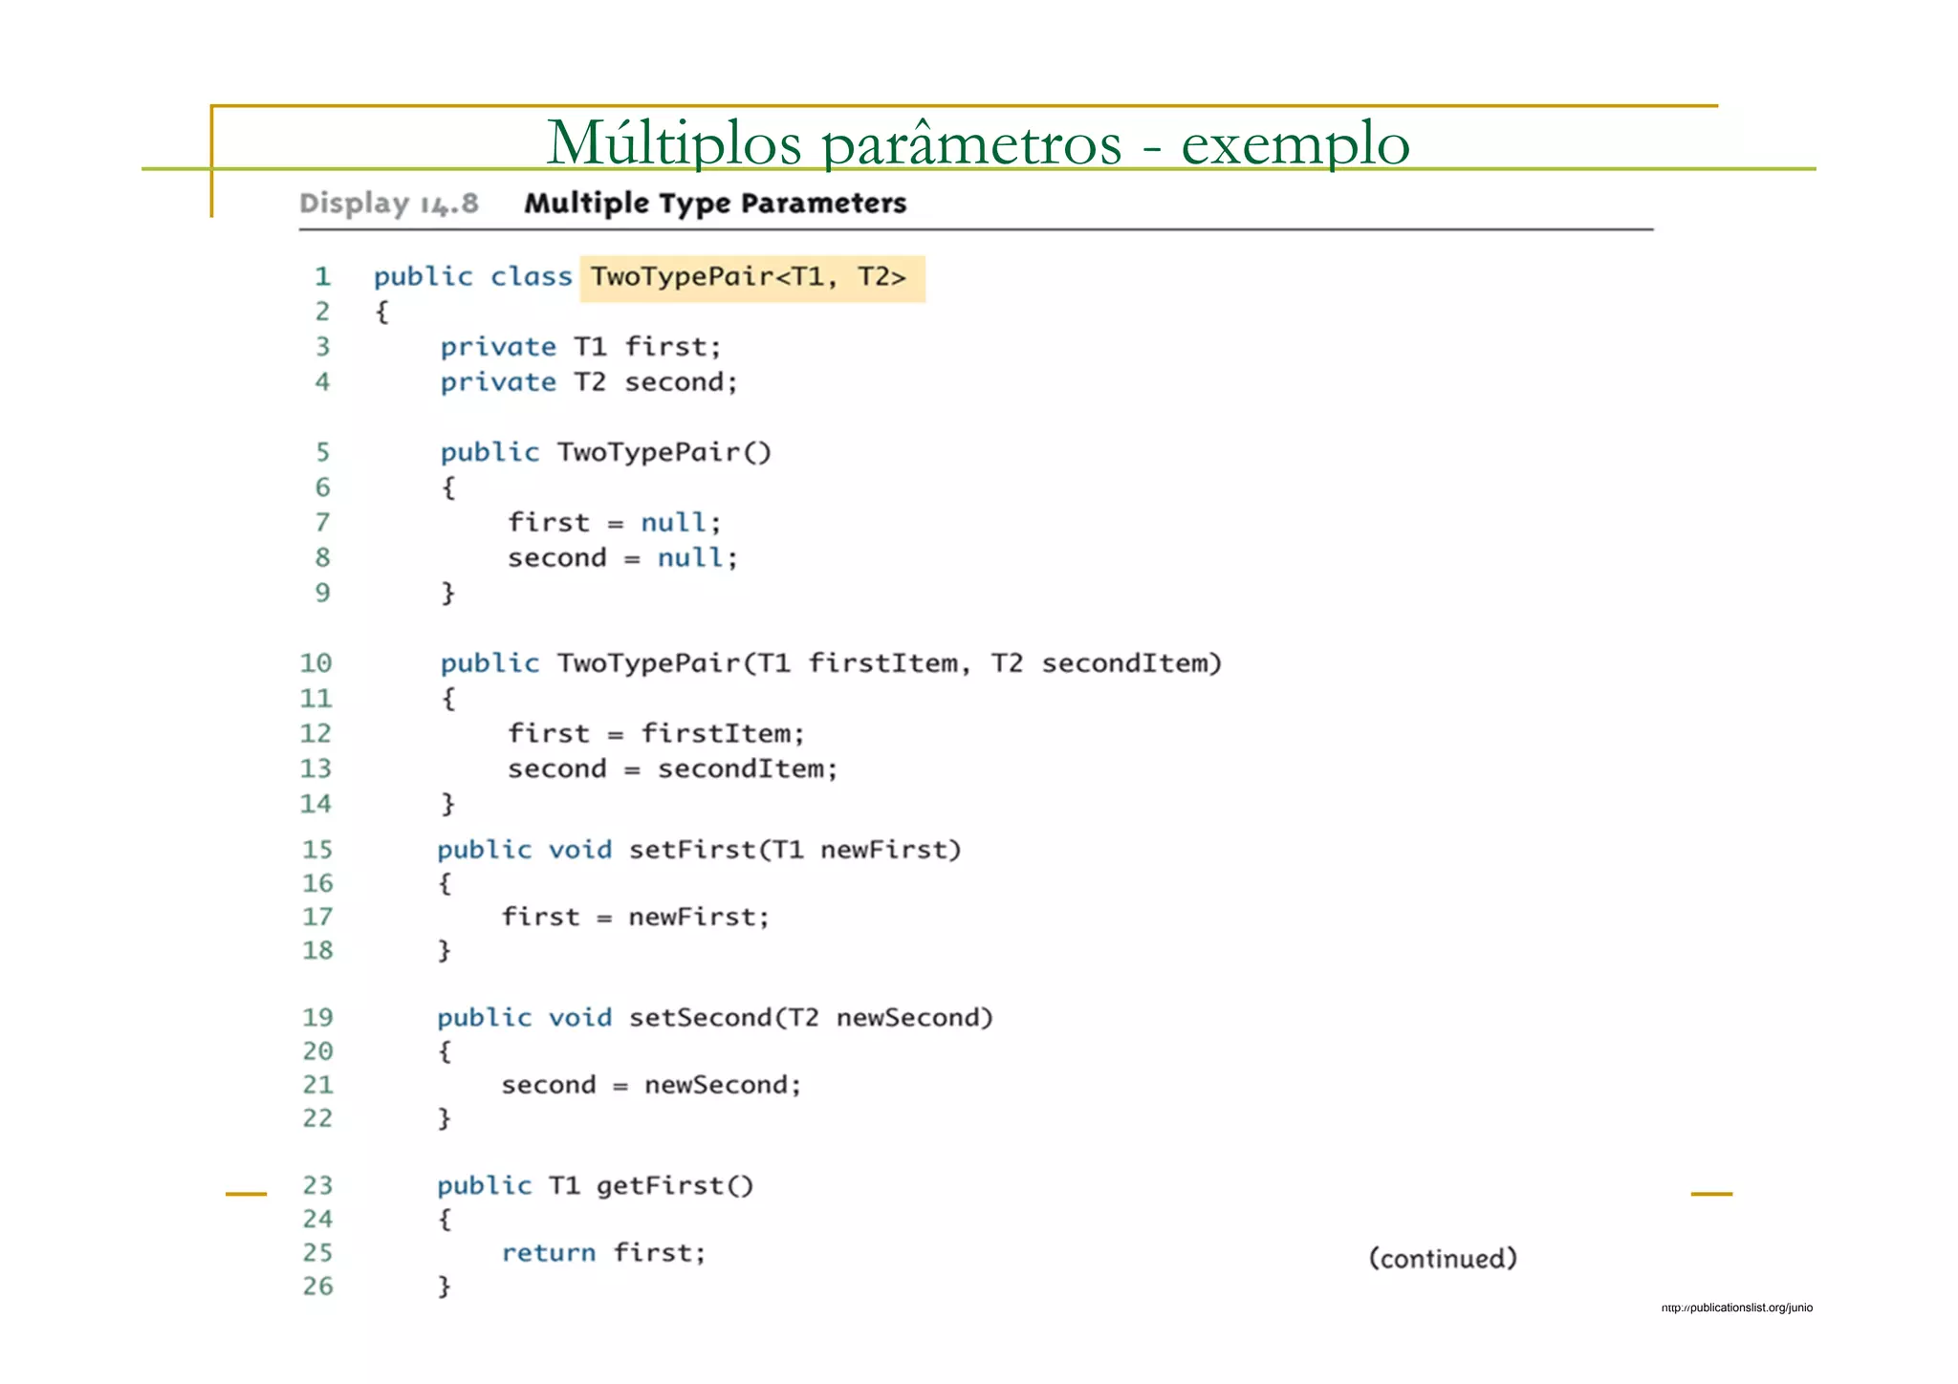
Task: Click the statement 'second = null;'
Action: click(622, 558)
